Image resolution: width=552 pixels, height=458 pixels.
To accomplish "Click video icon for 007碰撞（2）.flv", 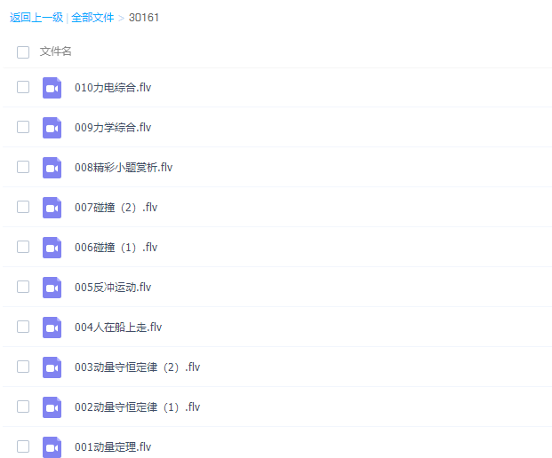I will (52, 208).
